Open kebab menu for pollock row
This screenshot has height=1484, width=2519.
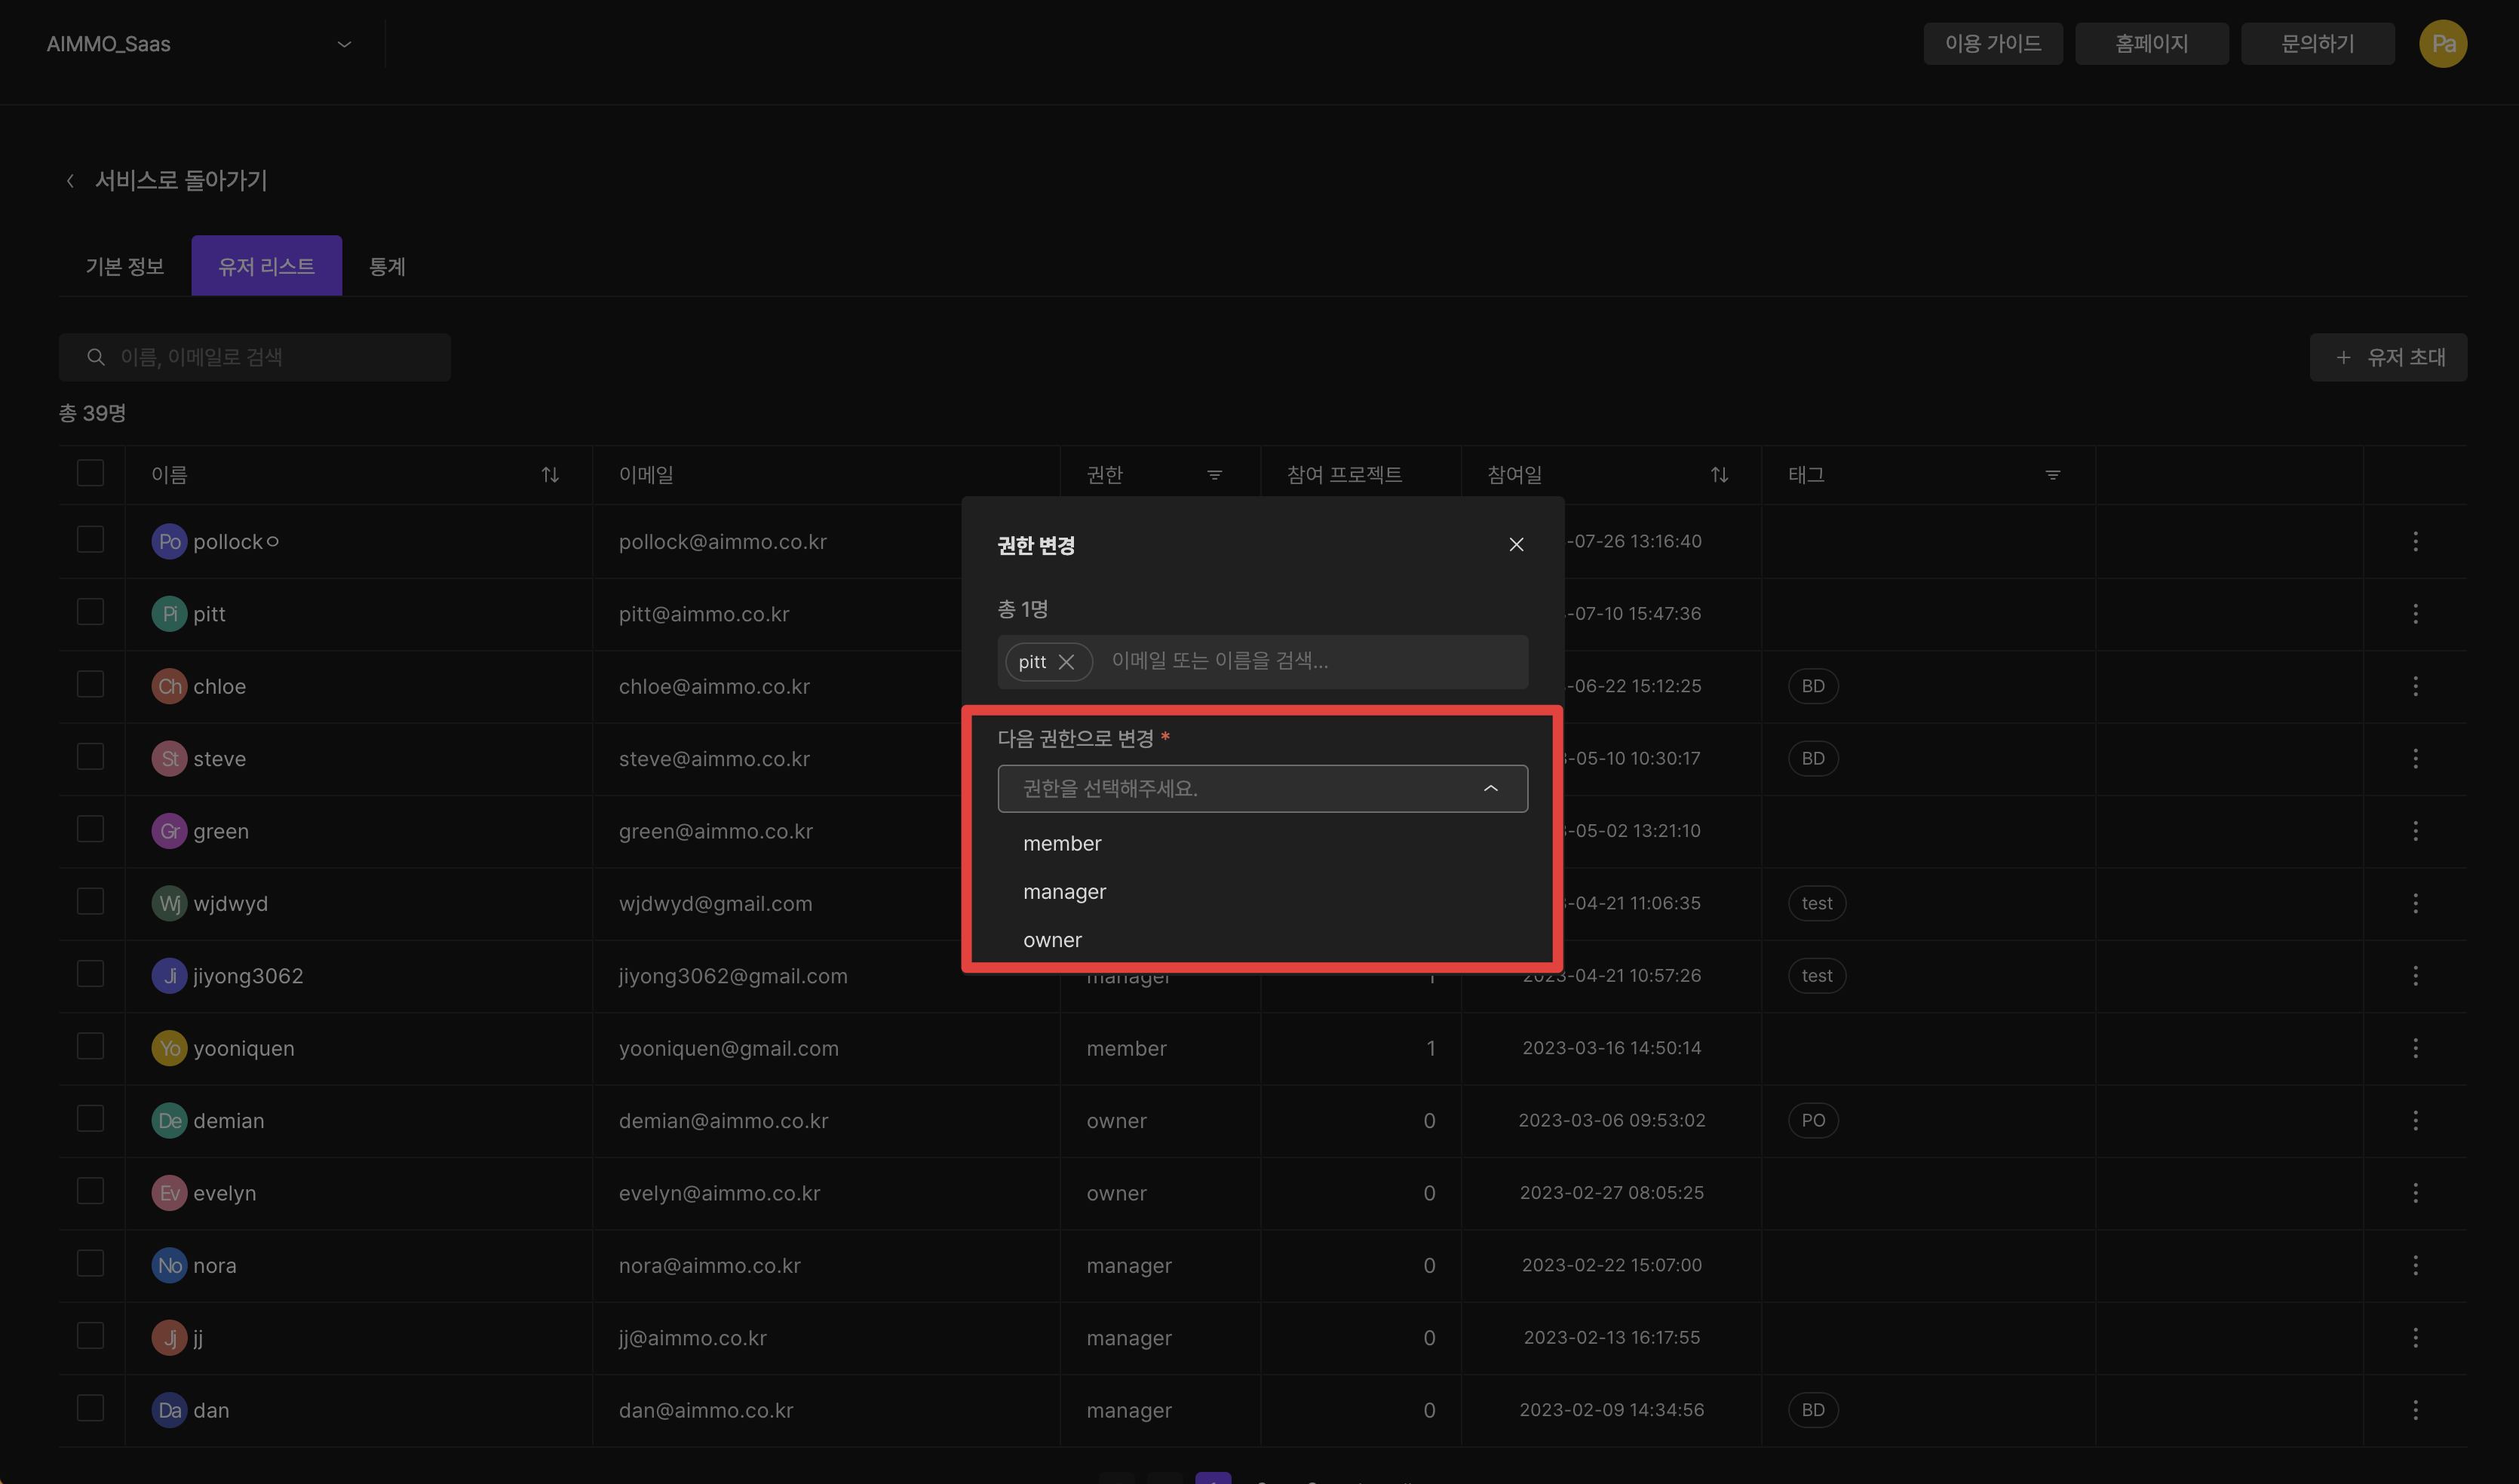click(x=2415, y=541)
